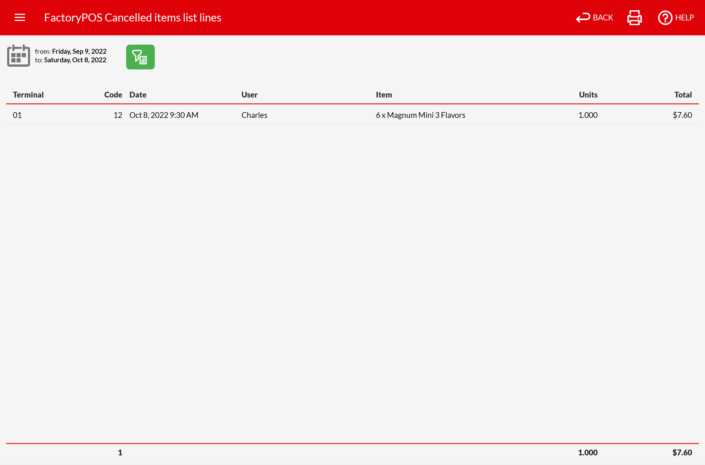Image resolution: width=705 pixels, height=465 pixels.
Task: Sort by the User column header
Action: [x=249, y=94]
